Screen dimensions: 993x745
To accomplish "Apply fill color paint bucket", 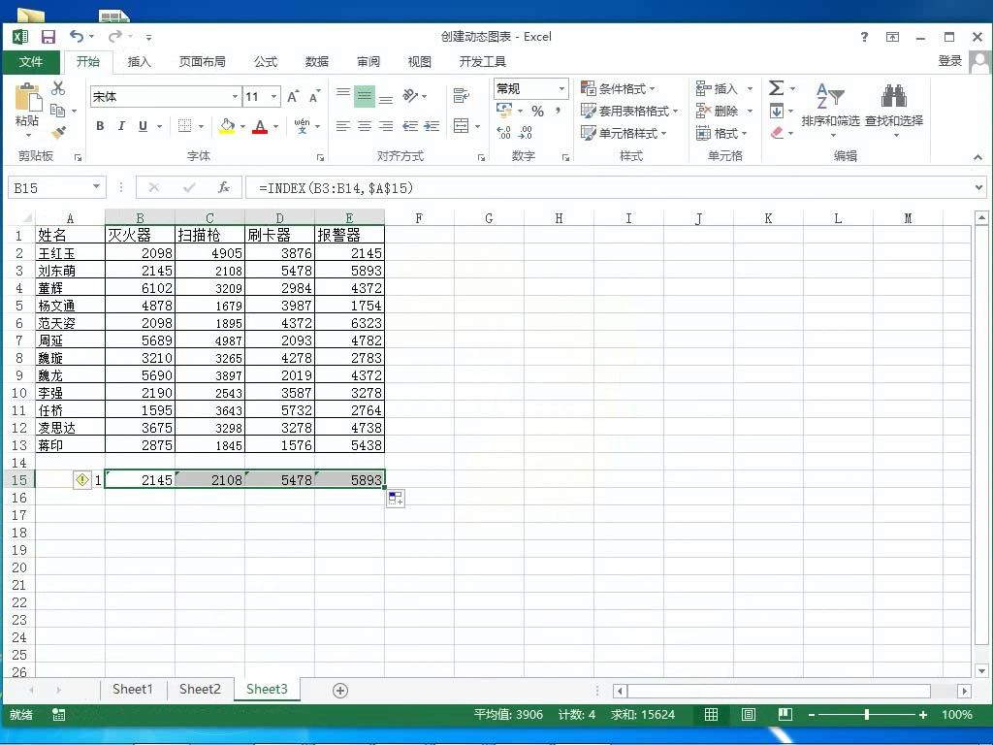I will click(227, 126).
